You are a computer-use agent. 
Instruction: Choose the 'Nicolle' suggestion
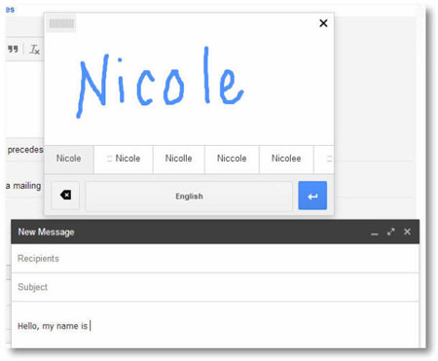[179, 159]
